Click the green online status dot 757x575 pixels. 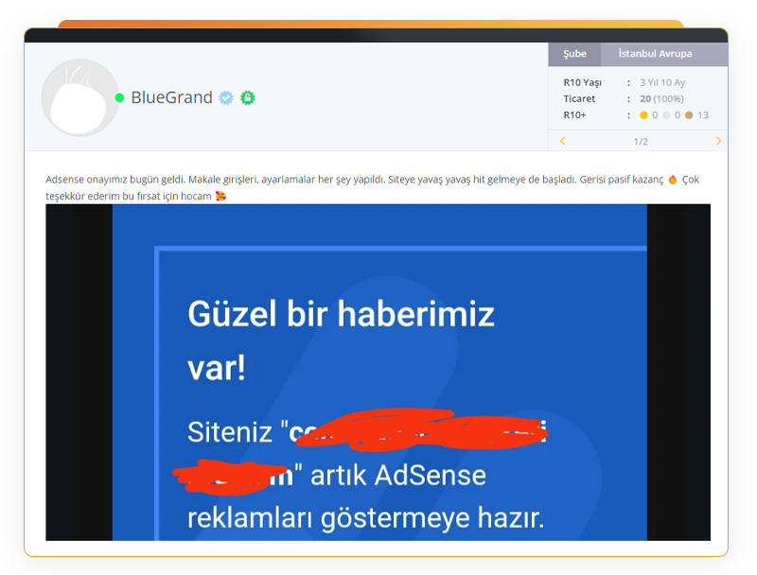click(119, 98)
